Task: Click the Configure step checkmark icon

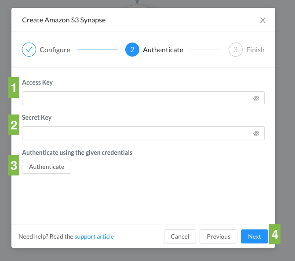Action: [29, 50]
